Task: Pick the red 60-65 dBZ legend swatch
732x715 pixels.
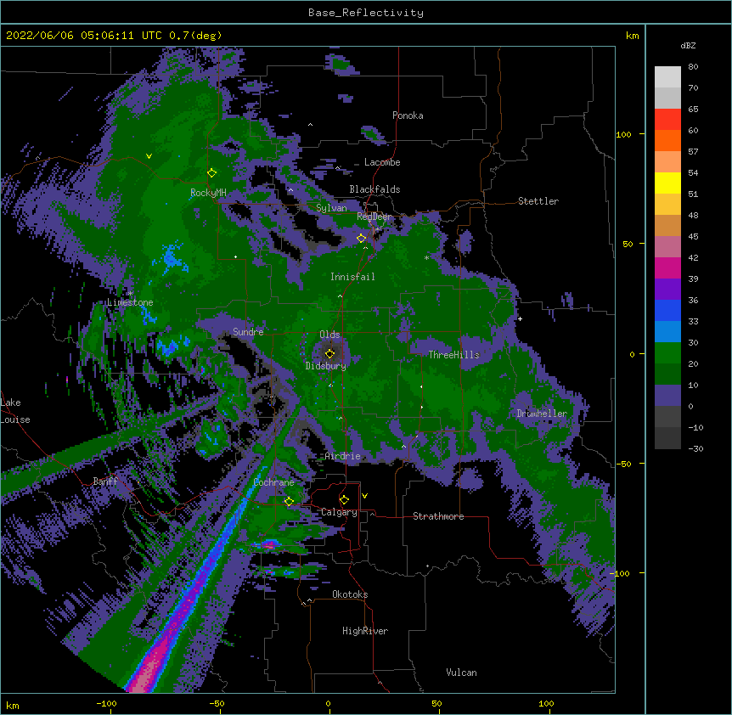Action: click(x=667, y=120)
